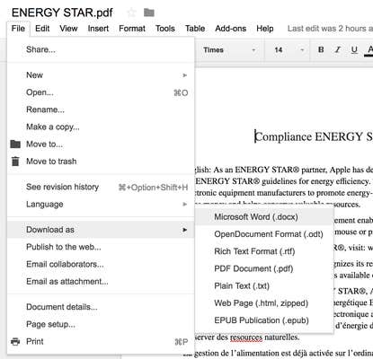This screenshot has width=373, height=359.
Task: Download as Plain Text (.txt)
Action: [x=264, y=286]
